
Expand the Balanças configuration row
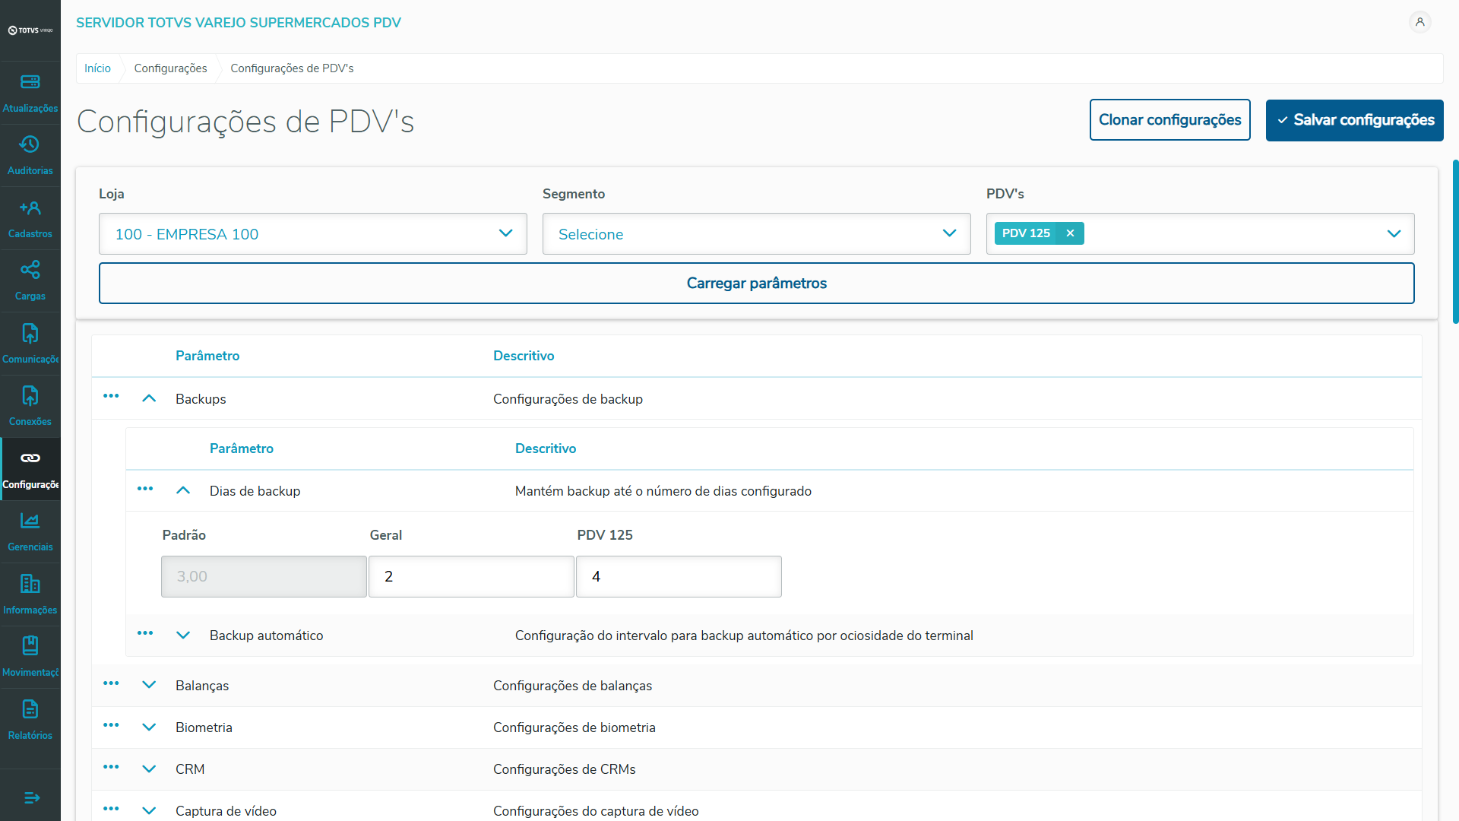coord(149,685)
